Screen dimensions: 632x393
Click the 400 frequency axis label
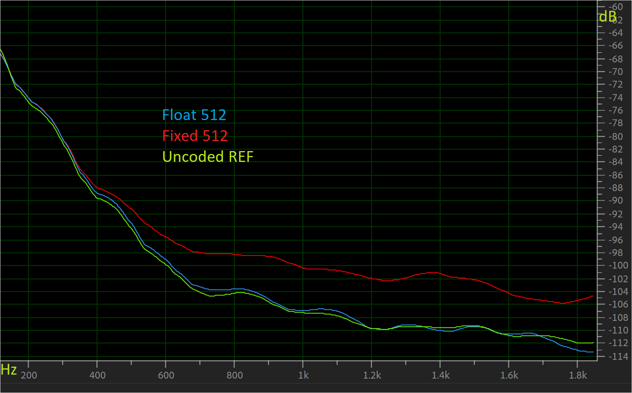[x=98, y=375]
